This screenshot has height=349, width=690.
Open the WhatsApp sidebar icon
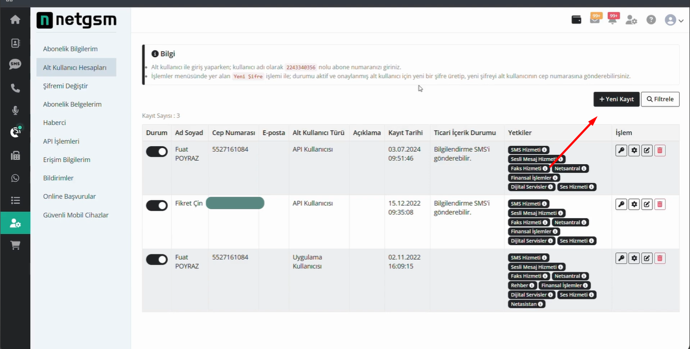pos(15,178)
